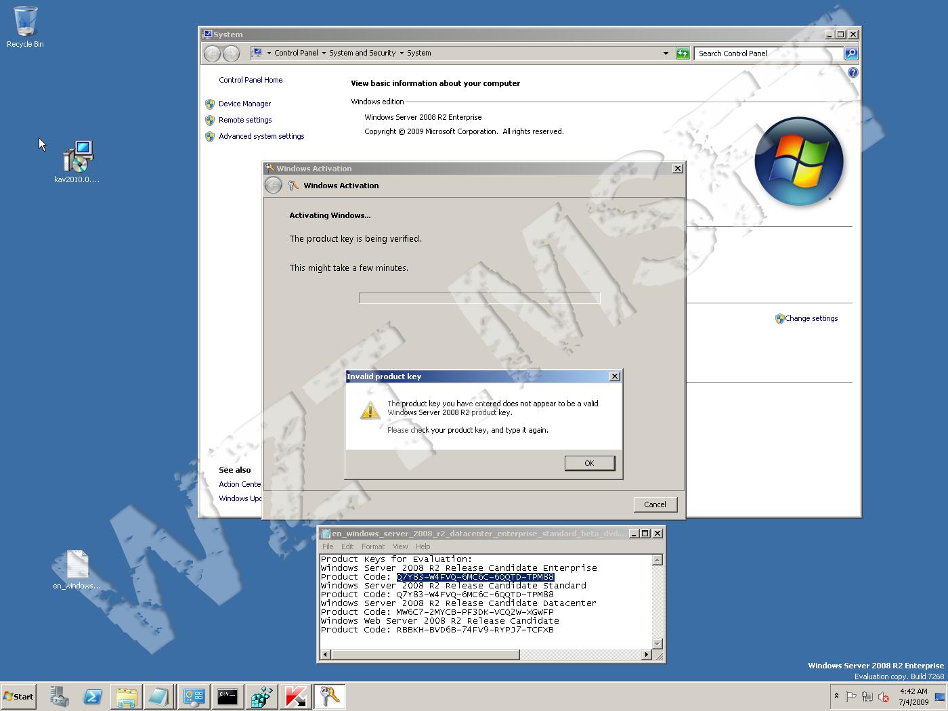Click the Start button on taskbar
Screen dimensions: 948x711
tap(18, 696)
